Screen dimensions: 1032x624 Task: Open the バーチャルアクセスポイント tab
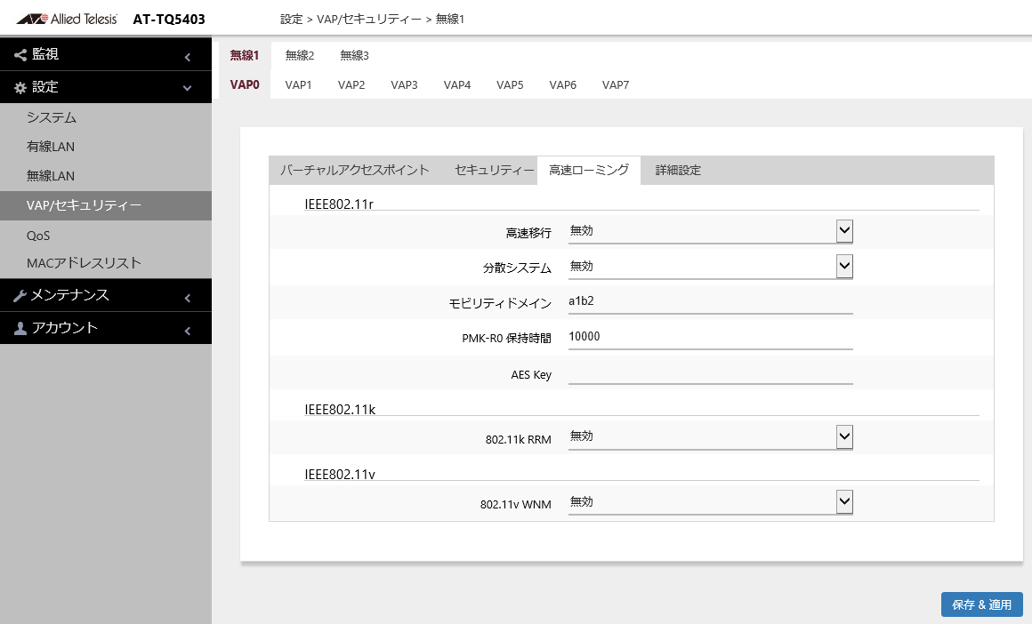355,171
